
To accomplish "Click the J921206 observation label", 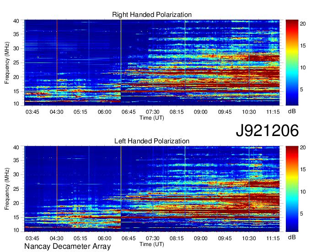I will coord(267,131).
